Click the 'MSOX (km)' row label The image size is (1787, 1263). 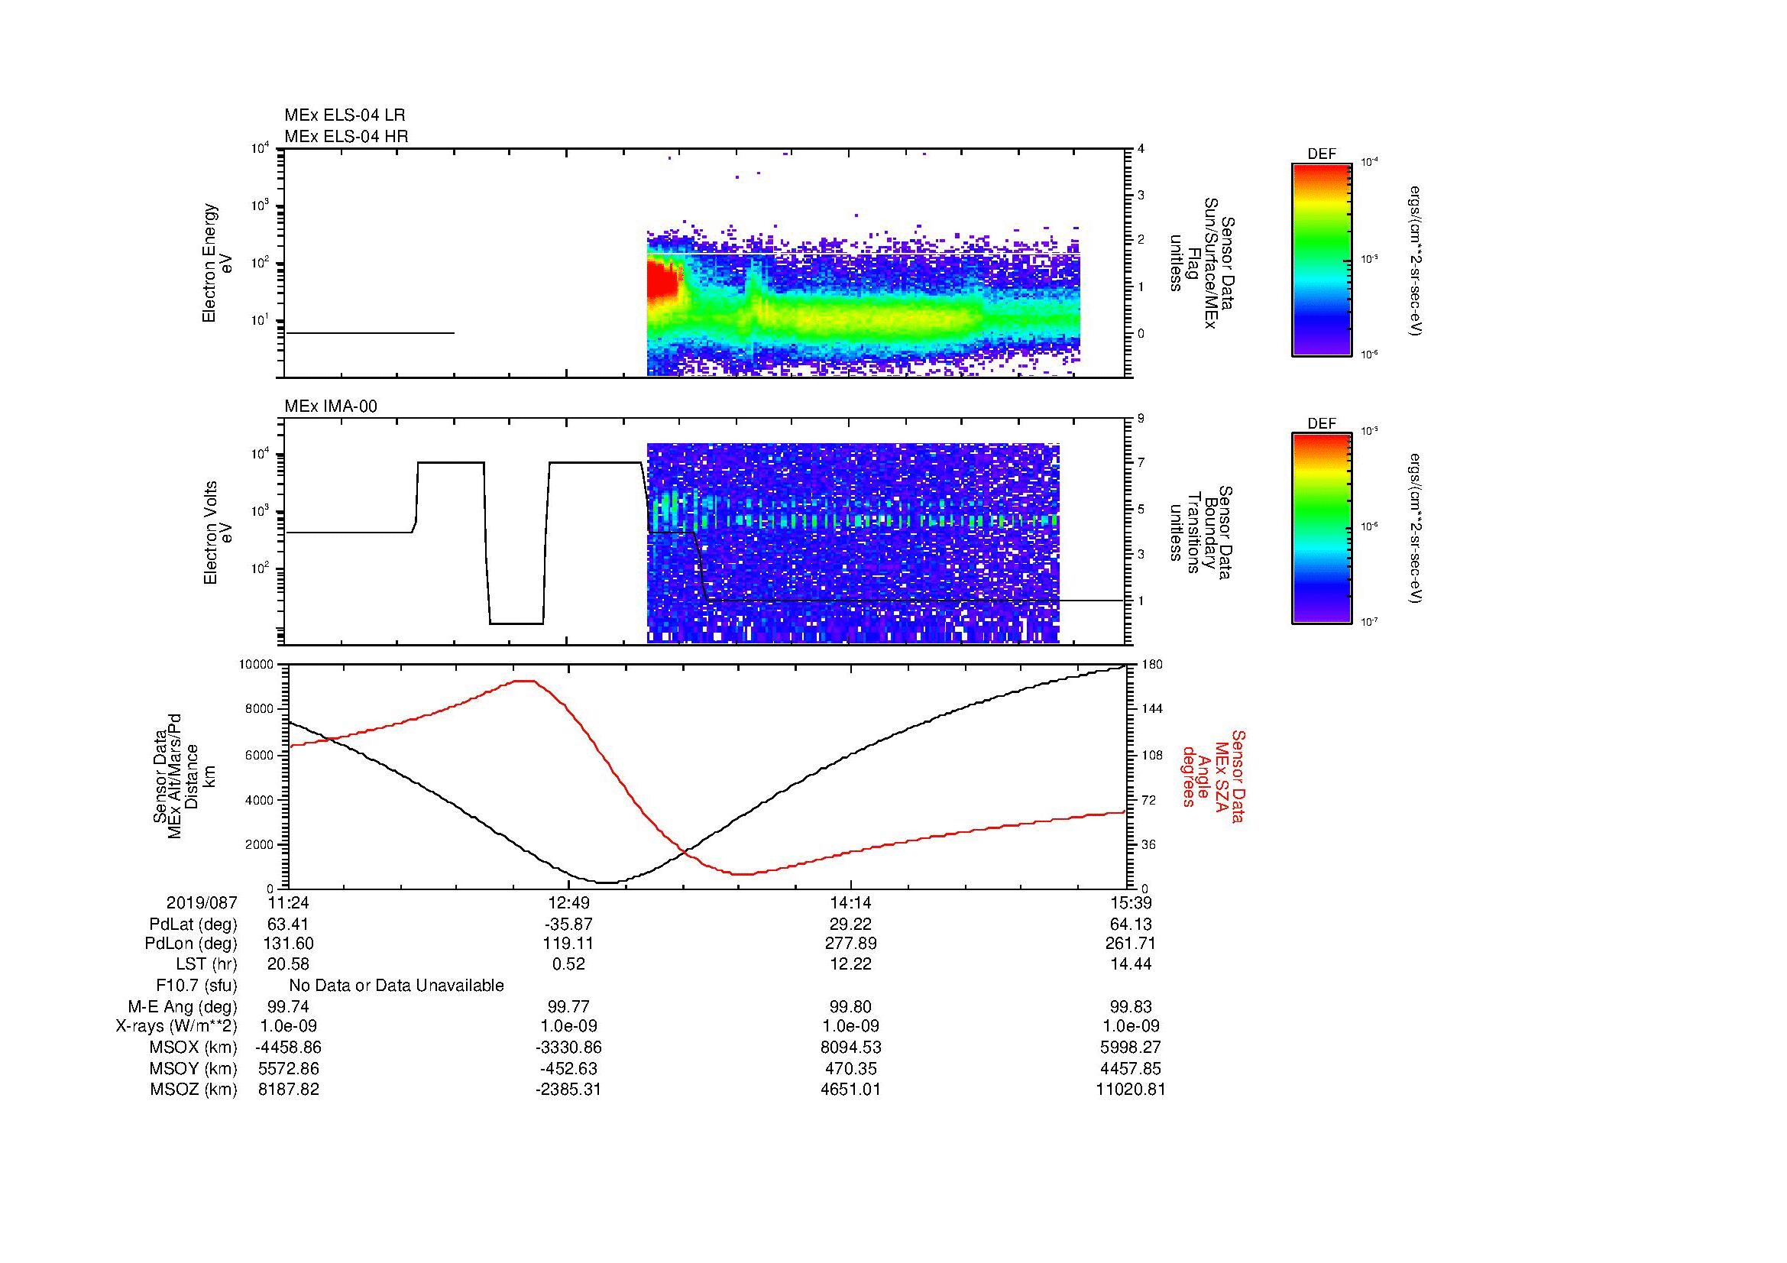pyautogui.click(x=194, y=1048)
